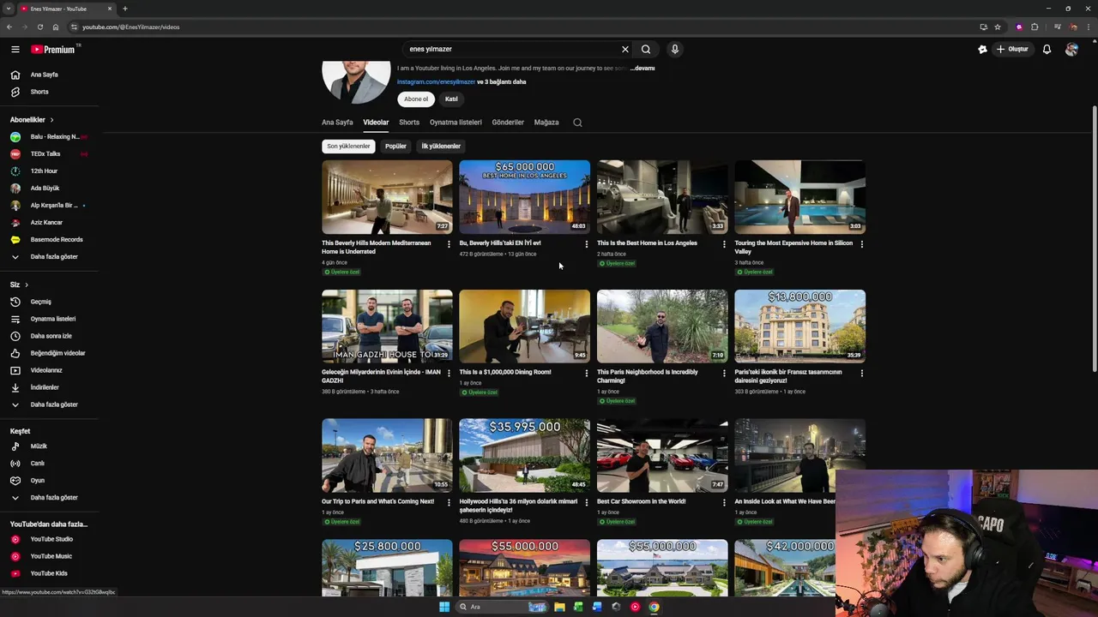Open the YouTube hamburger guide menu
The height and width of the screenshot is (617, 1098).
coord(15,50)
